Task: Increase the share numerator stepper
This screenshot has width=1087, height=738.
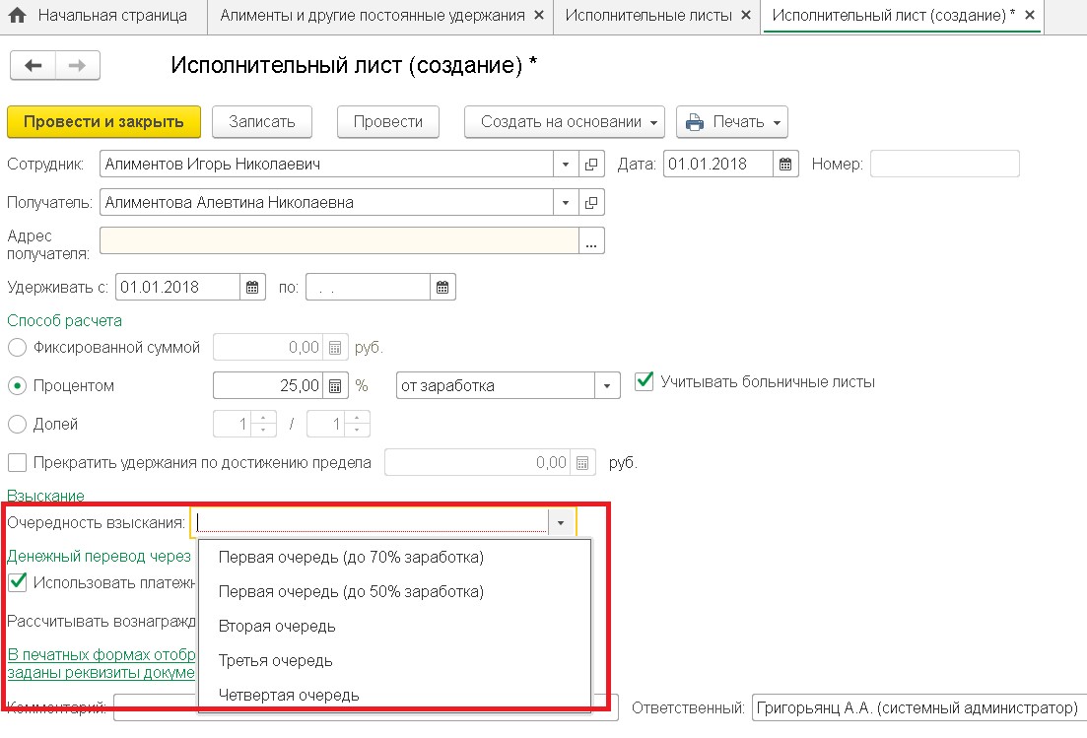Action: pyautogui.click(x=263, y=418)
